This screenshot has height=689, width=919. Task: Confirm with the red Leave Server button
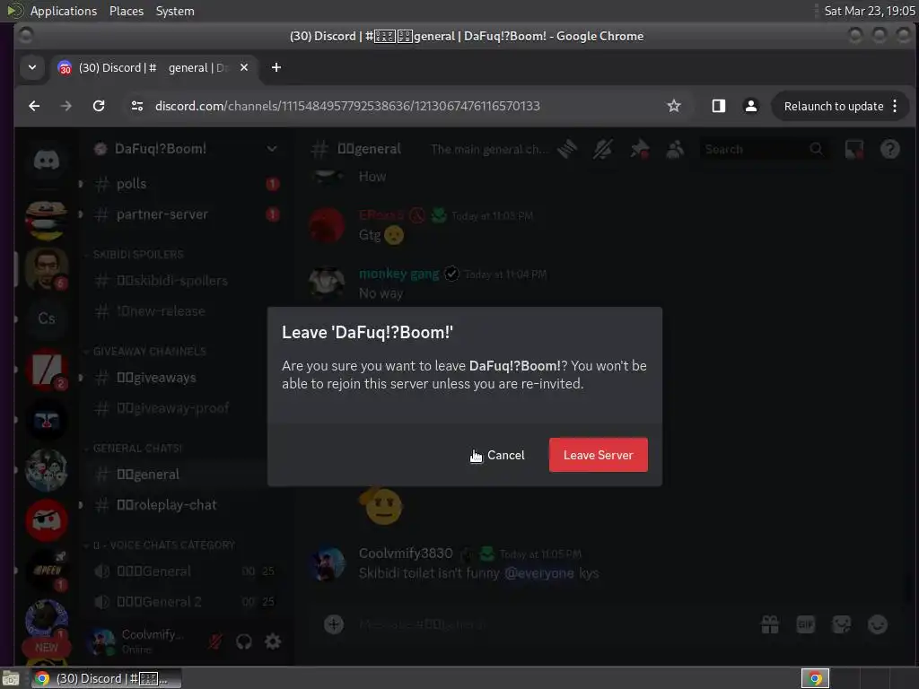coord(599,455)
